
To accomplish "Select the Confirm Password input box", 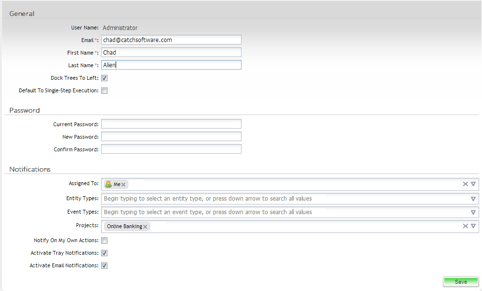I will pos(171,149).
